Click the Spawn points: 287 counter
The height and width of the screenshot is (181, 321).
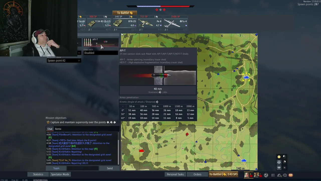click(308, 4)
